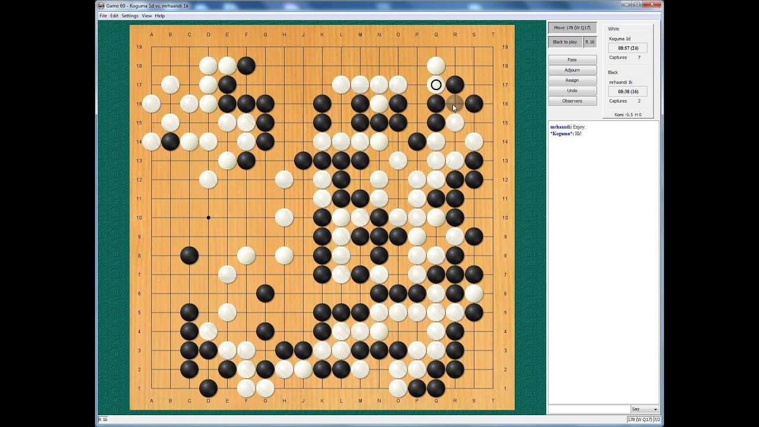Click the black stone at C8
The height and width of the screenshot is (427, 759).
189,256
